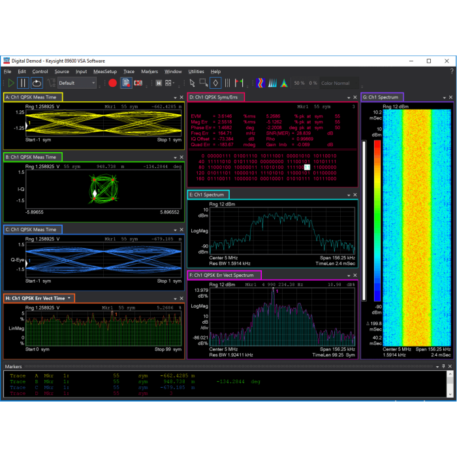Open the MeasSetup menu
The width and height of the screenshot is (457, 457).
[104, 71]
